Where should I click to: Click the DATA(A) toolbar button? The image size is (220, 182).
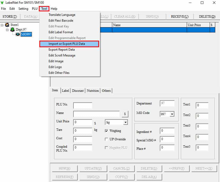tap(31, 17)
